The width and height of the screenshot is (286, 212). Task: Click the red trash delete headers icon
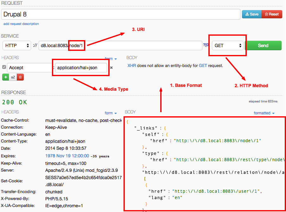pyautogui.click(x=20, y=77)
